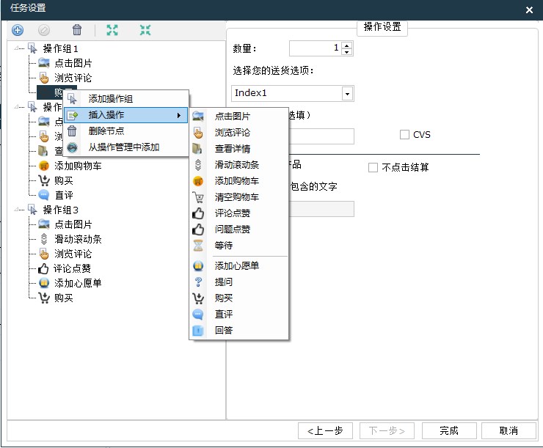543x448 pixels.
Task: Click the 清空购物车 cart icon in submenu
Action: pos(198,197)
